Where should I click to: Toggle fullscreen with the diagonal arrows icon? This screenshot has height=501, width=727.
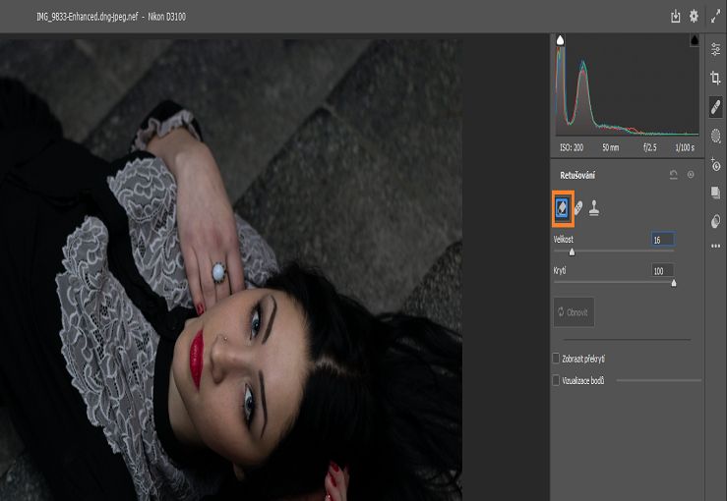click(x=716, y=16)
